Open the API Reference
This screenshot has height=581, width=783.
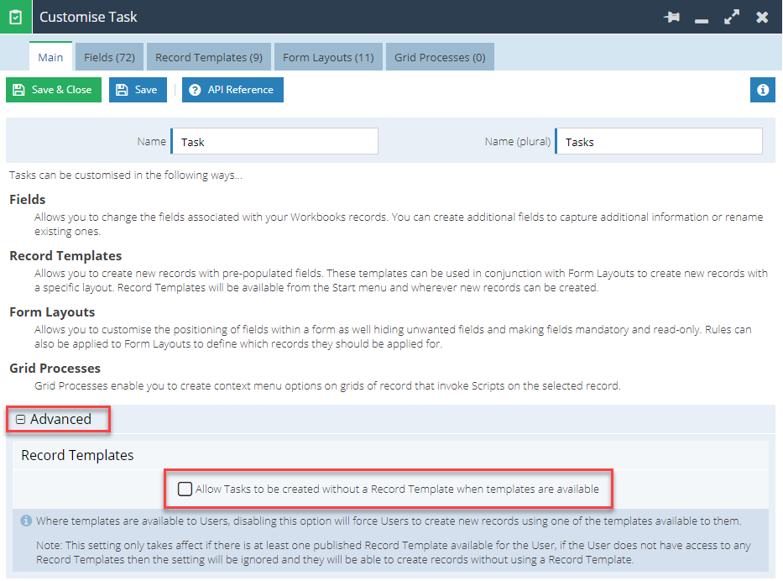tap(232, 90)
